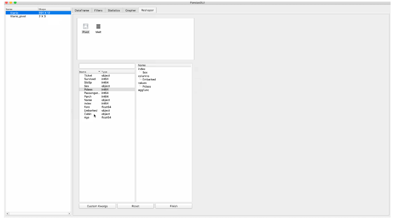393x220 pixels.
Task: Select the Survived column row
Action: pyautogui.click(x=107, y=79)
